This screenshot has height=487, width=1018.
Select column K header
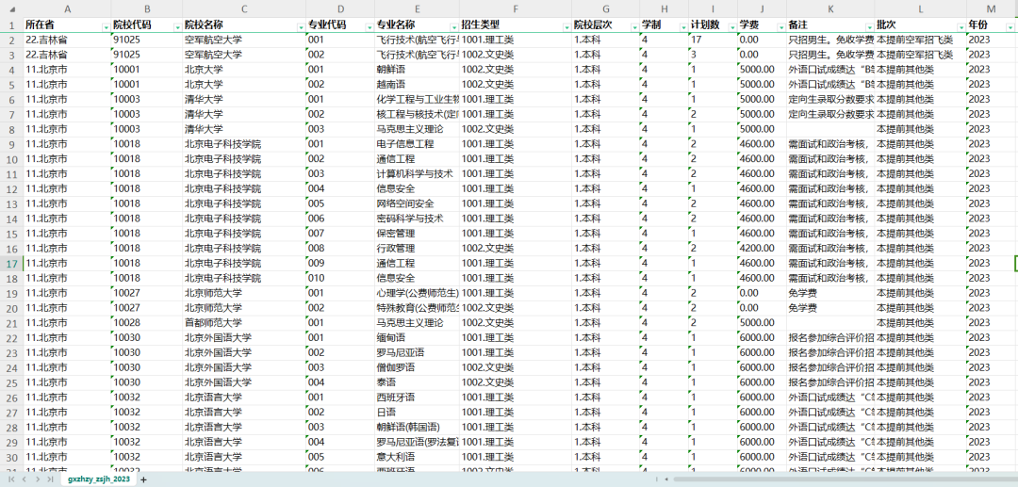pyautogui.click(x=830, y=8)
